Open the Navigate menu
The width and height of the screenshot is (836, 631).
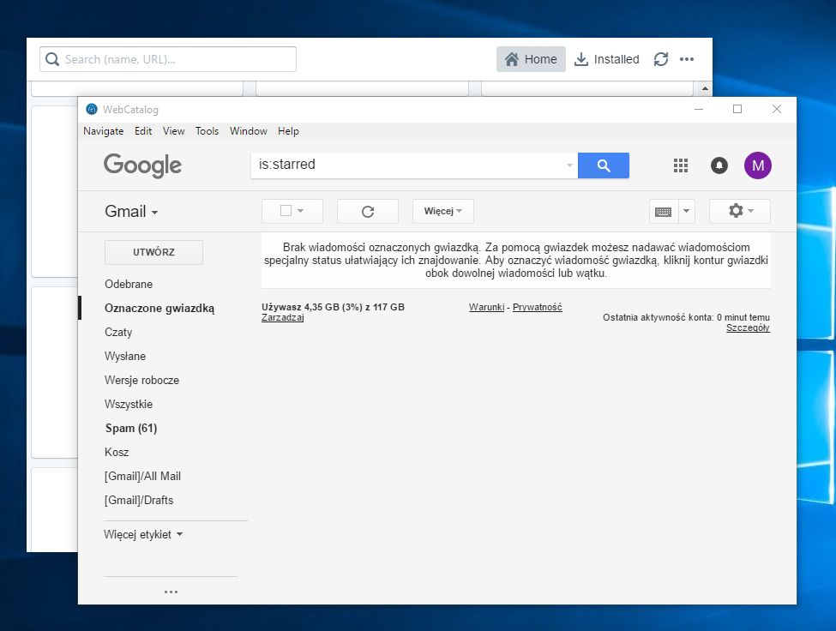point(104,131)
